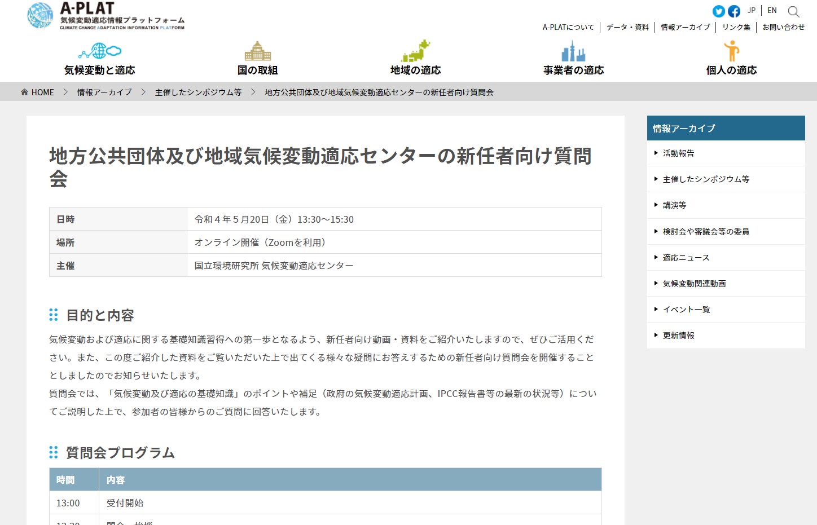Viewport: 817px width, 525px height.
Task: Open the Facebook icon link
Action: pos(733,11)
